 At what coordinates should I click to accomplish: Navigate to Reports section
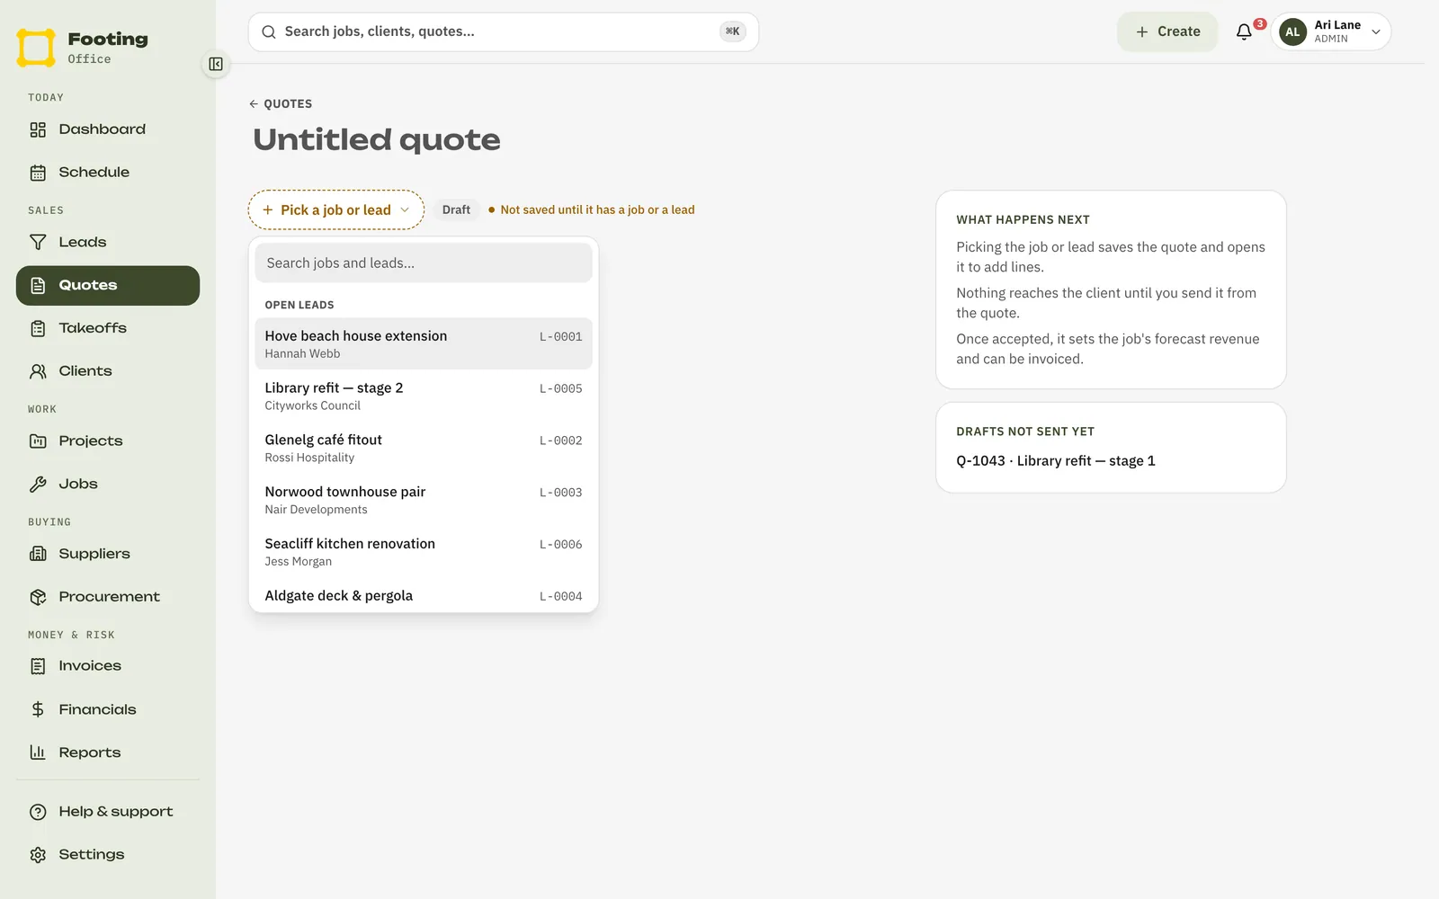(108, 752)
